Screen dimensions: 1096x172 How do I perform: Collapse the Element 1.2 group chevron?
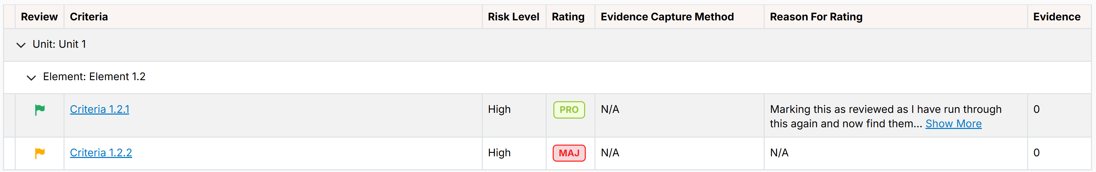pos(31,77)
